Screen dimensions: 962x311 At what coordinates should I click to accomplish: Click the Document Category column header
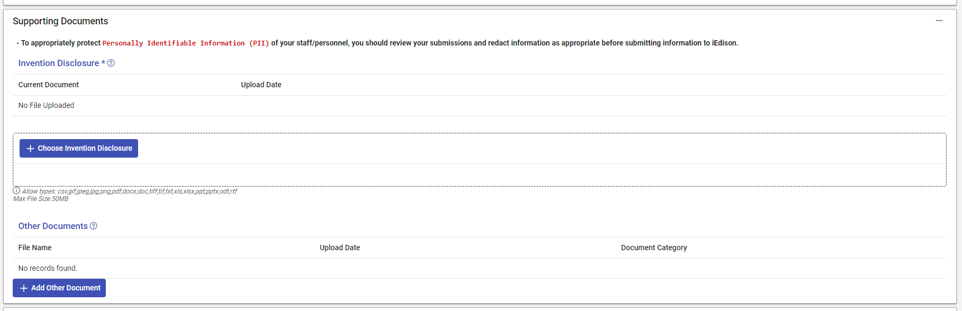[x=654, y=248]
